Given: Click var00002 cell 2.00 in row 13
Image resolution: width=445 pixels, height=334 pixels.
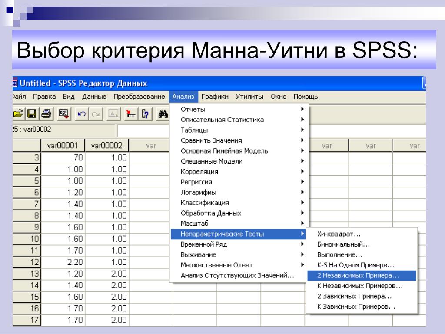Looking at the screenshot, I should (x=107, y=274).
